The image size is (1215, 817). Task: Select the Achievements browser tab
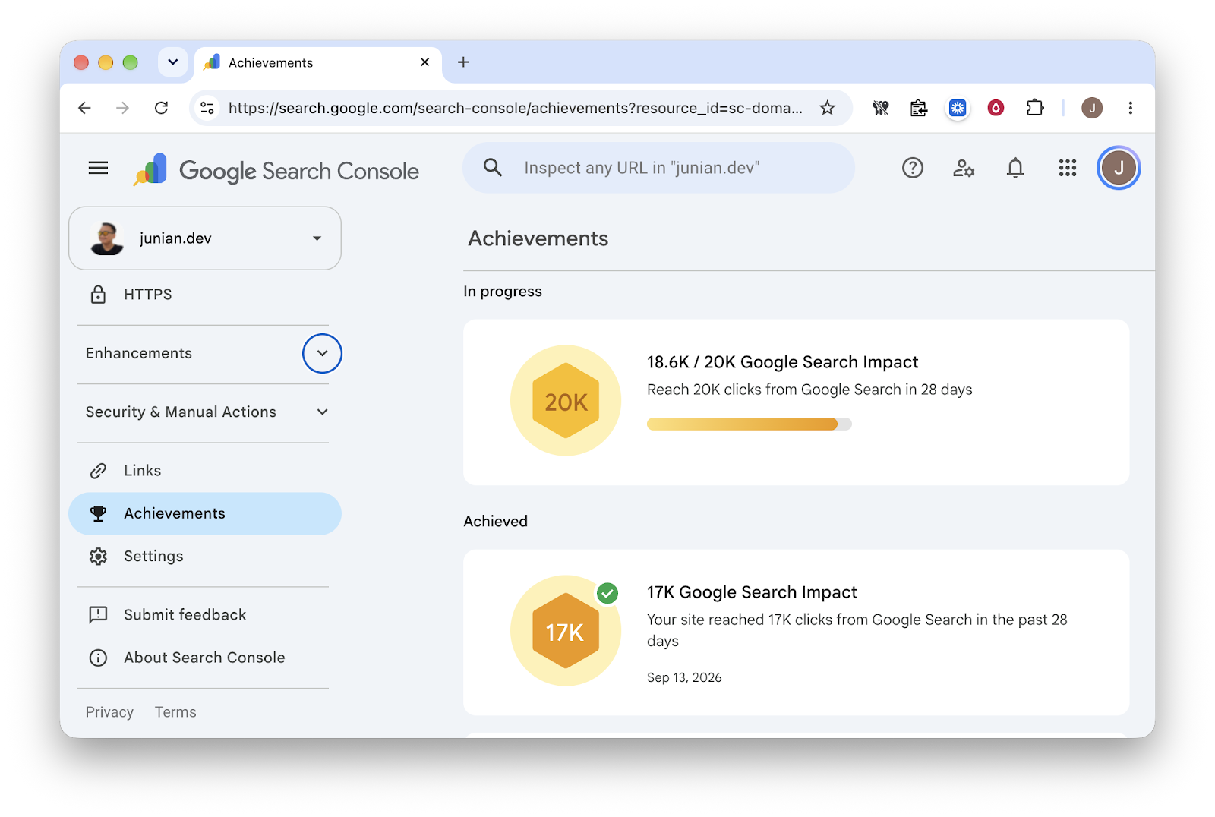317,62
